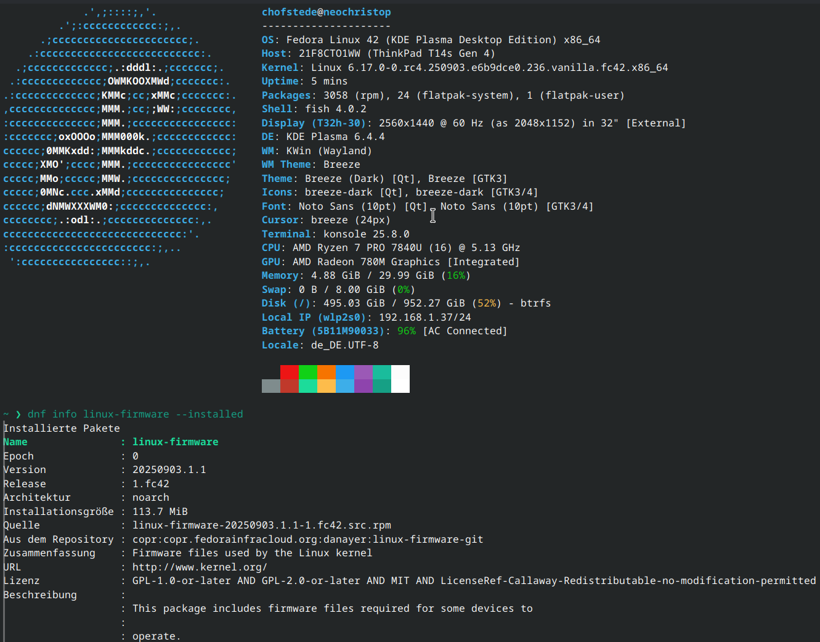Click the de_DE.UTF-8 locale value
Image resolution: width=820 pixels, height=642 pixels.
[x=344, y=345]
